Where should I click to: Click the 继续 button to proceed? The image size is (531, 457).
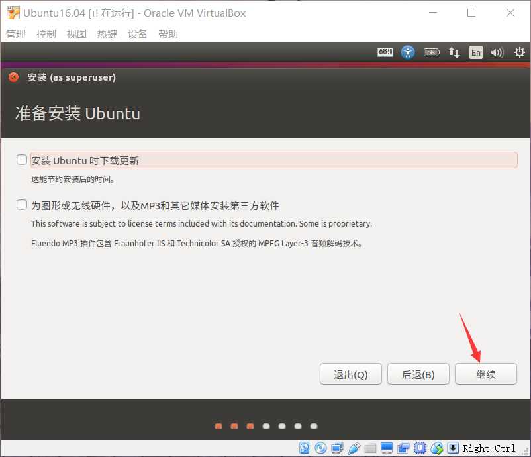tap(485, 374)
